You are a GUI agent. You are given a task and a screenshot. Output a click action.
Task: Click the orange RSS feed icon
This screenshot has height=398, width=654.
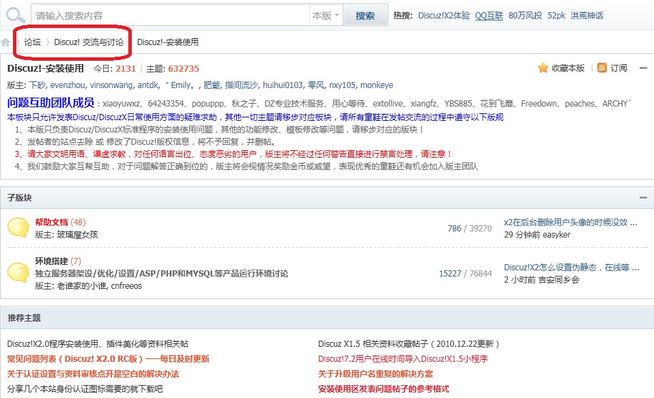pyautogui.click(x=602, y=68)
